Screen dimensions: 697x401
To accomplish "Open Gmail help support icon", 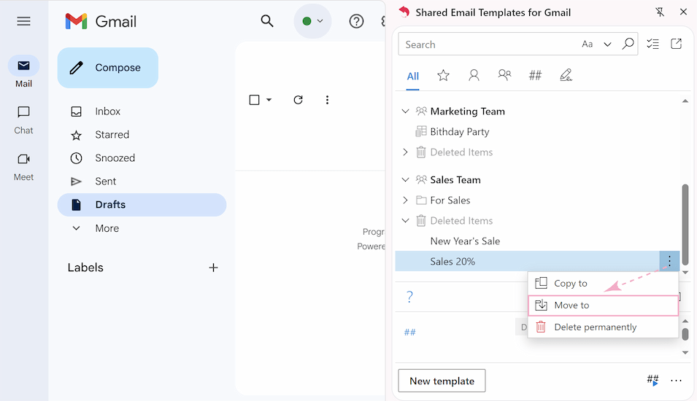I will 356,21.
